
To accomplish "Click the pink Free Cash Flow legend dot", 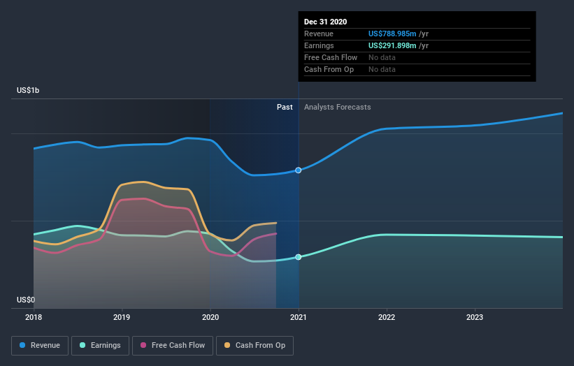I will pos(143,345).
